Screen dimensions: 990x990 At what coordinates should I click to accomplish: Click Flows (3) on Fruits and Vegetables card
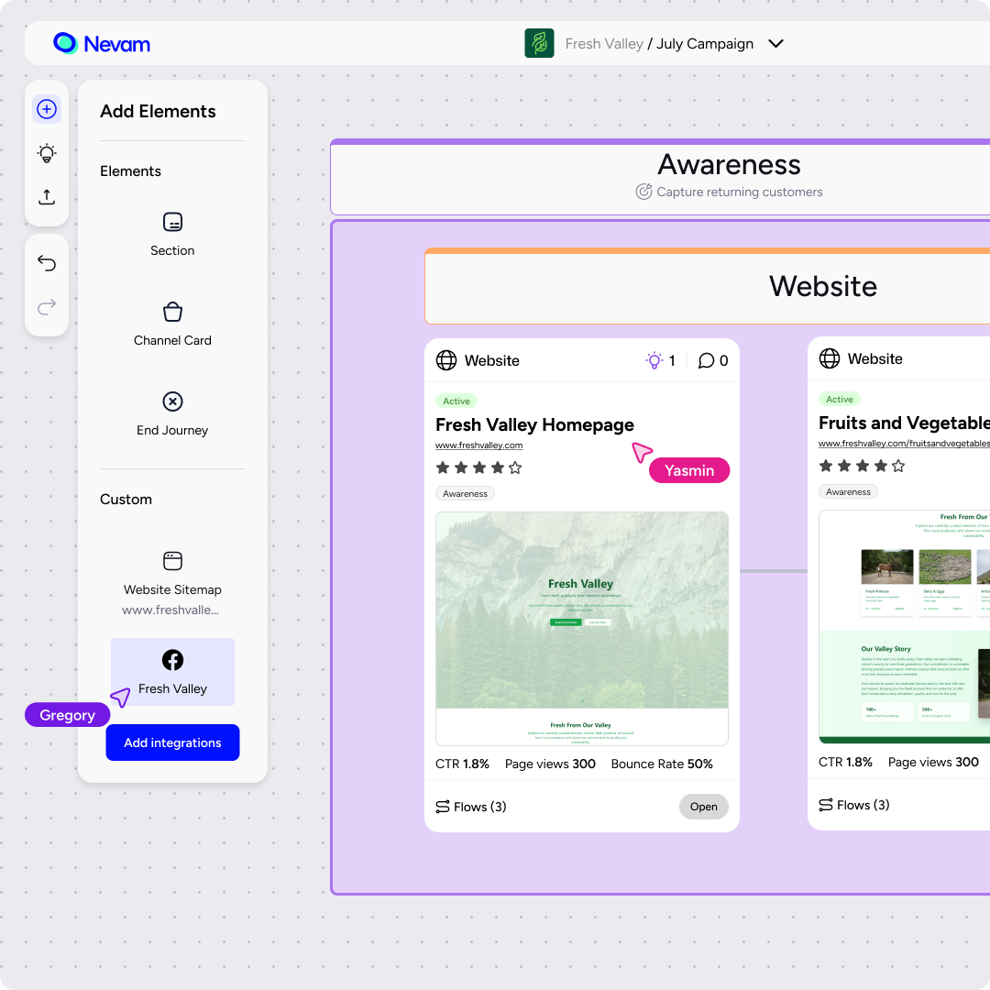coord(854,805)
